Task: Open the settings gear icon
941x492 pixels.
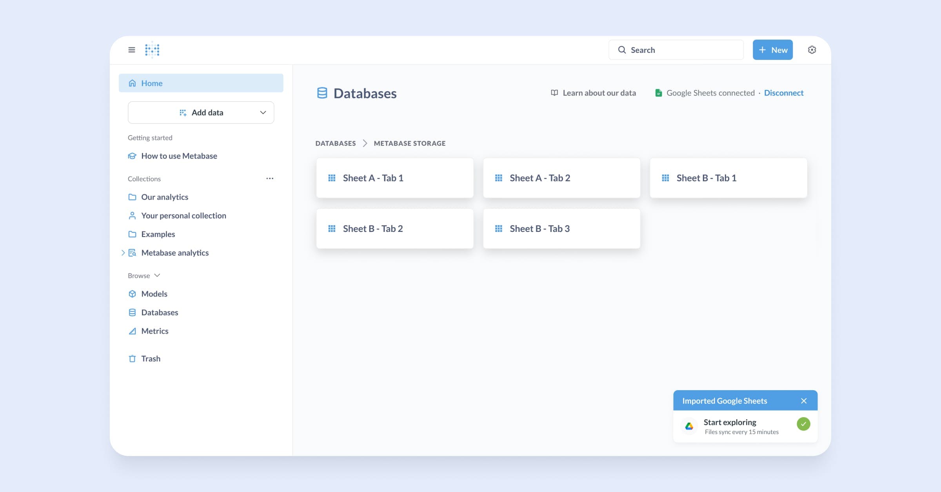Action: tap(812, 50)
